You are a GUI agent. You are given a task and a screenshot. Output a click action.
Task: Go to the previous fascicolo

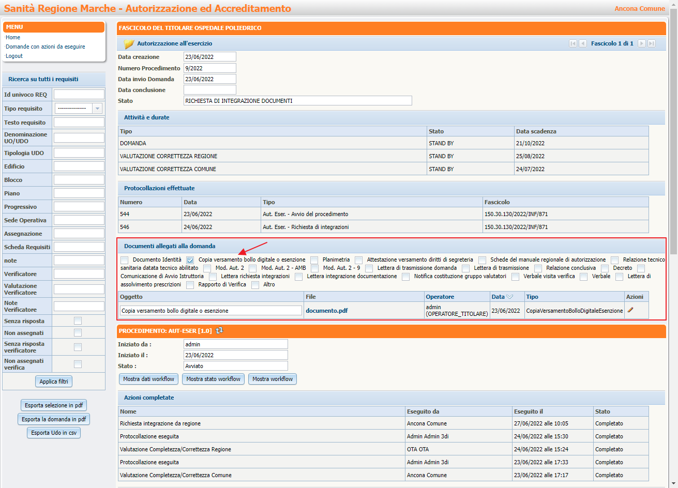coord(583,43)
